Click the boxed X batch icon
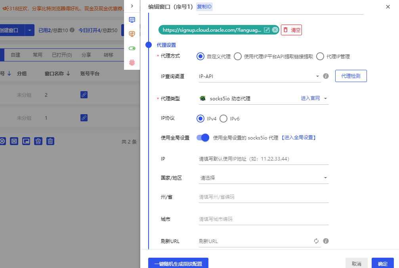Viewport: 399px width, 268px height. tap(14, 141)
